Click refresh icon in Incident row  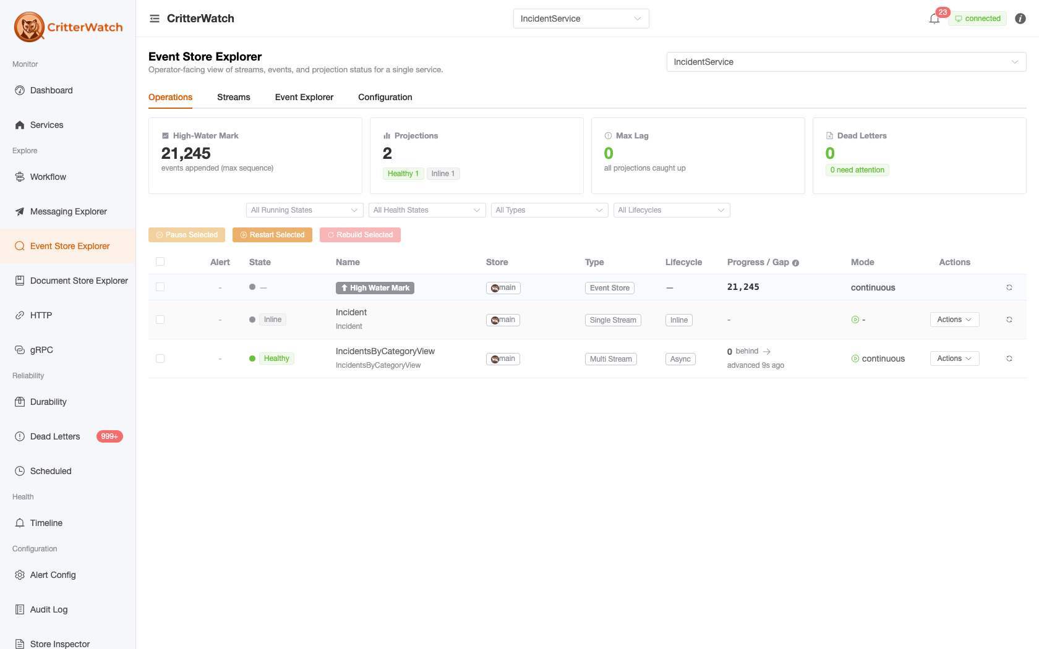1009,320
